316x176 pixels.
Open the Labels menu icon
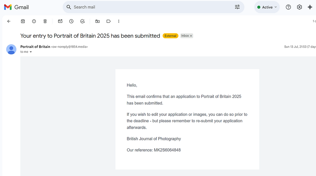tap(109, 21)
